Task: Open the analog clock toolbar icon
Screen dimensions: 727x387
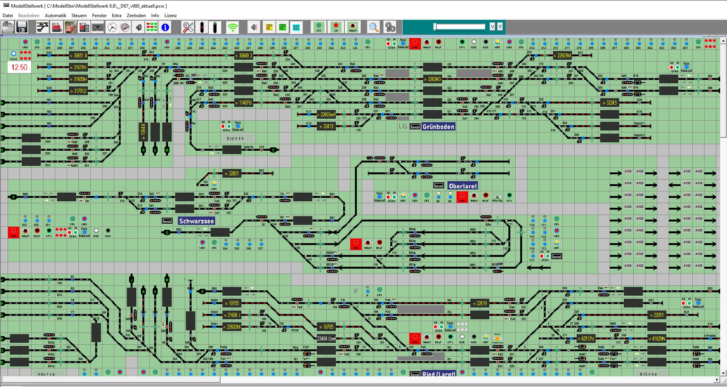Action: [x=112, y=27]
